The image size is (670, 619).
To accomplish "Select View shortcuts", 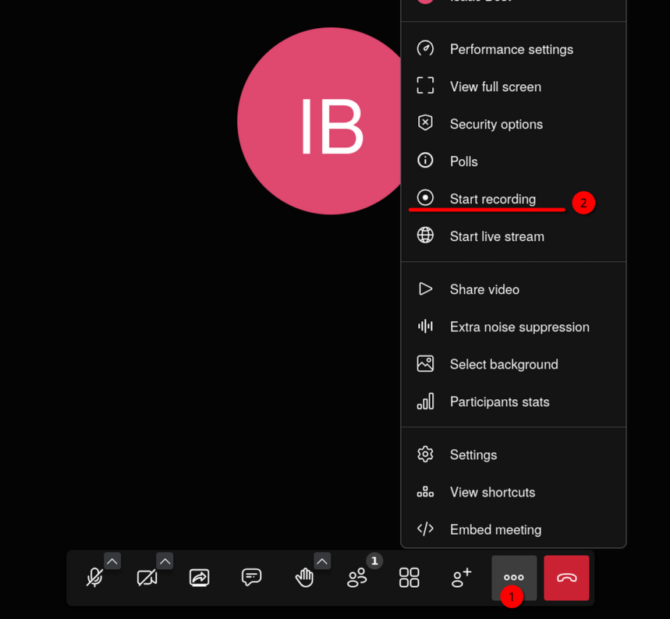I will 513,492.
